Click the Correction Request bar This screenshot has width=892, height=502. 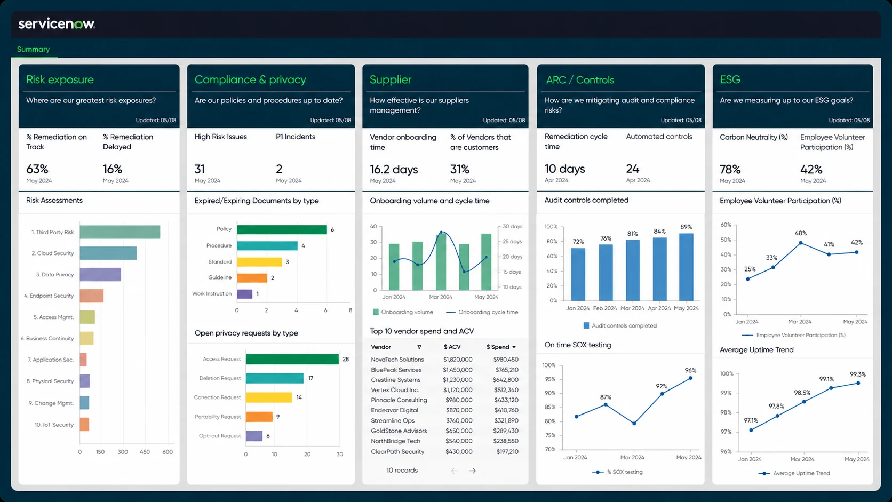pyautogui.click(x=269, y=397)
